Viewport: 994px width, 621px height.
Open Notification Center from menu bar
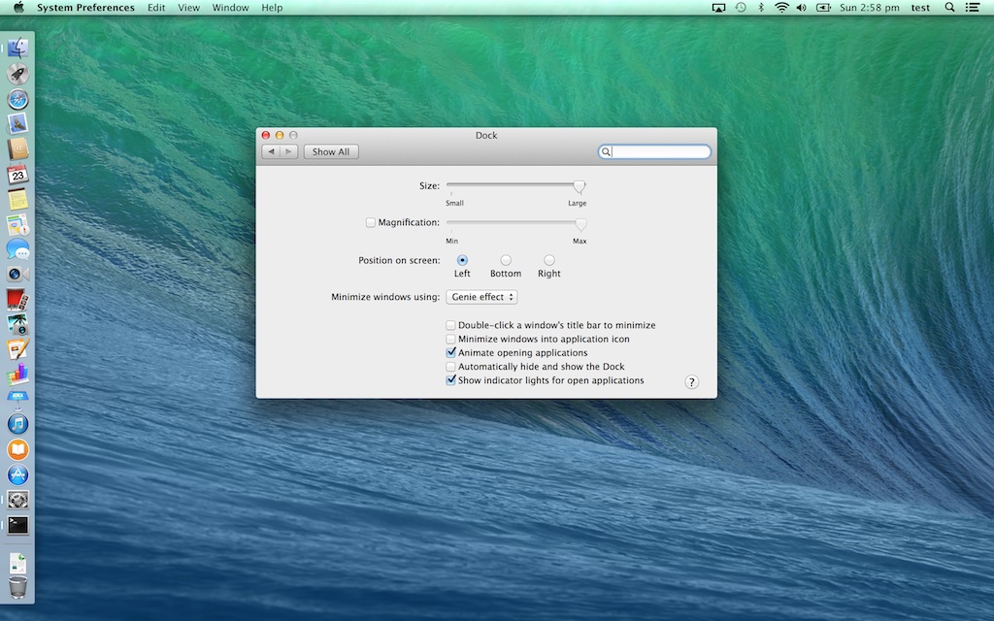[973, 8]
